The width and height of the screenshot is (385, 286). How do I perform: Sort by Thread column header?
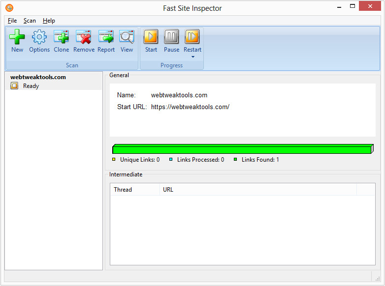coord(135,190)
